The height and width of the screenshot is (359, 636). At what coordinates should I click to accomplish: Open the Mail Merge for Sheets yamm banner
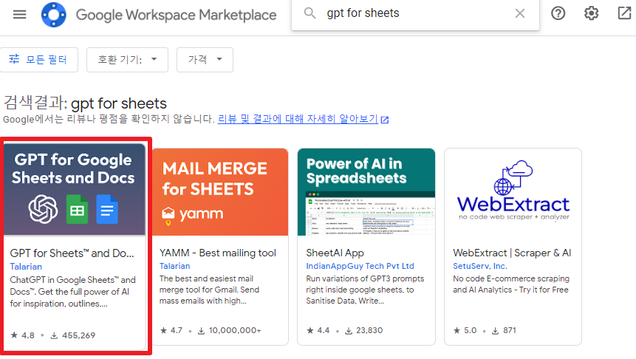tap(220, 192)
